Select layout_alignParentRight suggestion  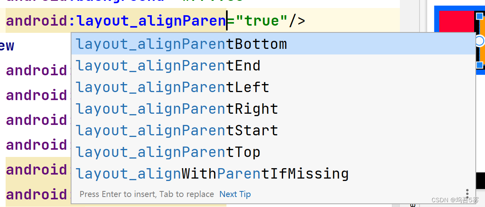coord(177,109)
